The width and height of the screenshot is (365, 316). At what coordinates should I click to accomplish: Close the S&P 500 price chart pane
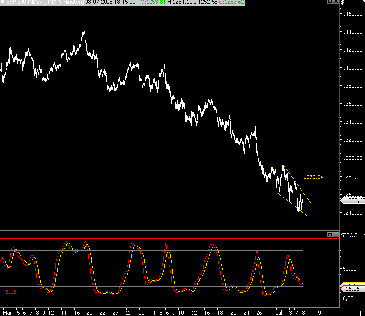coord(336,1)
